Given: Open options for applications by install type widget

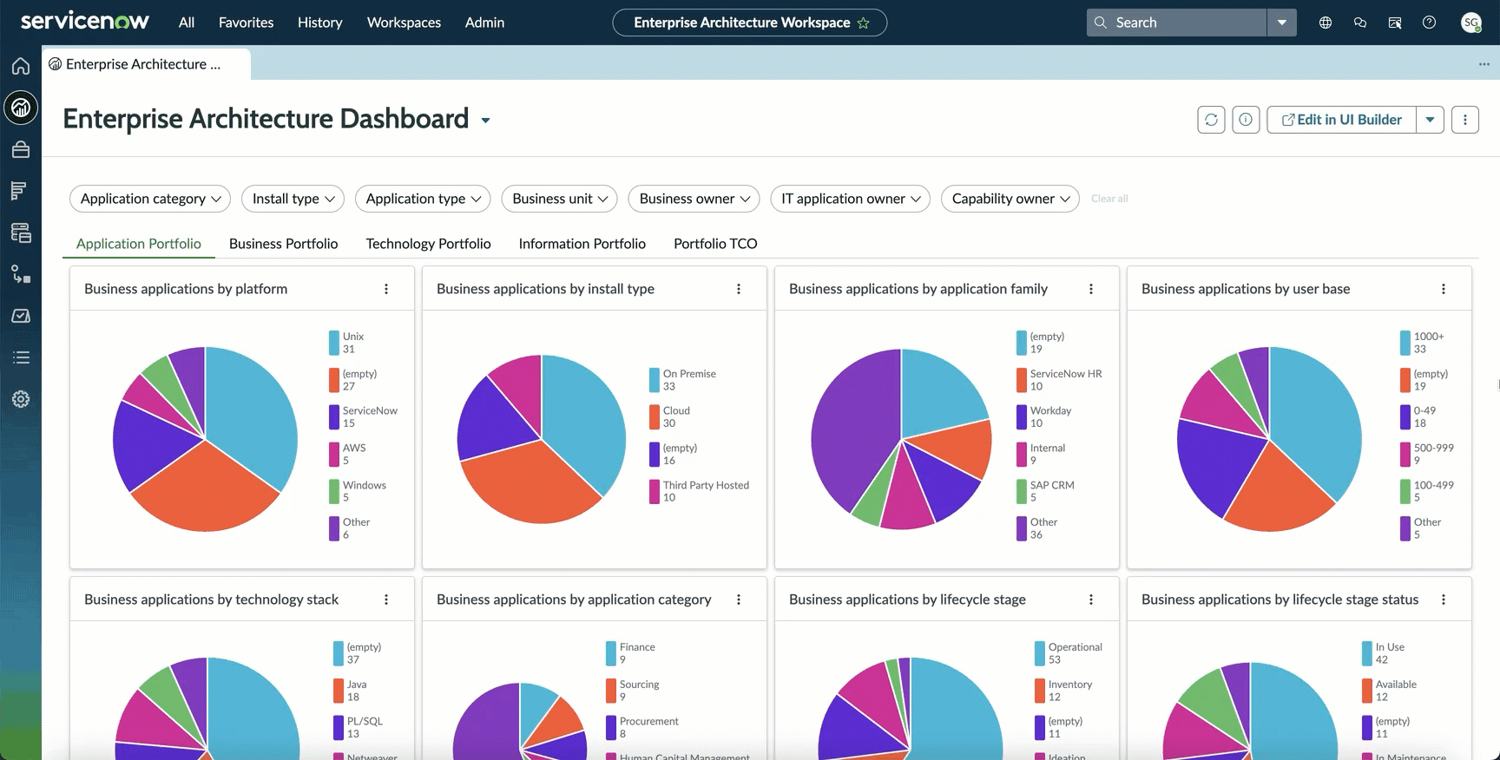Looking at the screenshot, I should (739, 289).
